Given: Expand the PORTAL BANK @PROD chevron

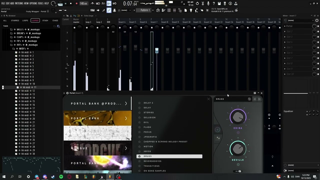Looking at the screenshot, I should (126, 103).
